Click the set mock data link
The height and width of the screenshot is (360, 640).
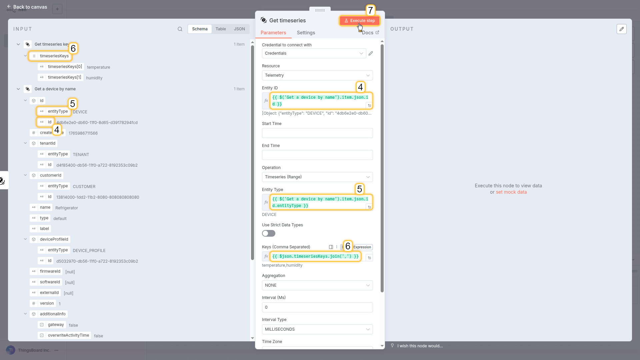click(511, 192)
